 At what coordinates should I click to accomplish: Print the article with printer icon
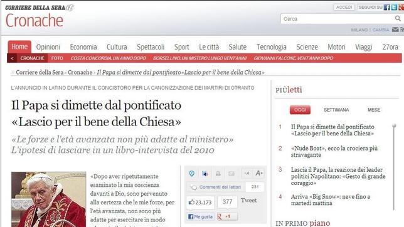tap(218, 174)
